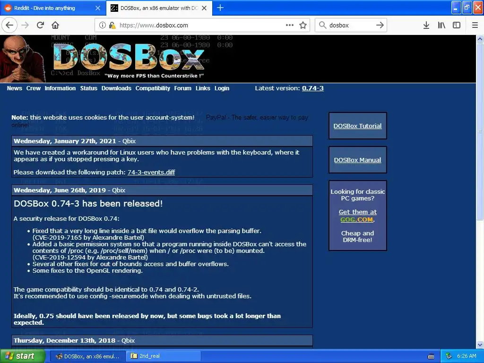Click the vertical scrollbar thumb

(x=480, y=131)
